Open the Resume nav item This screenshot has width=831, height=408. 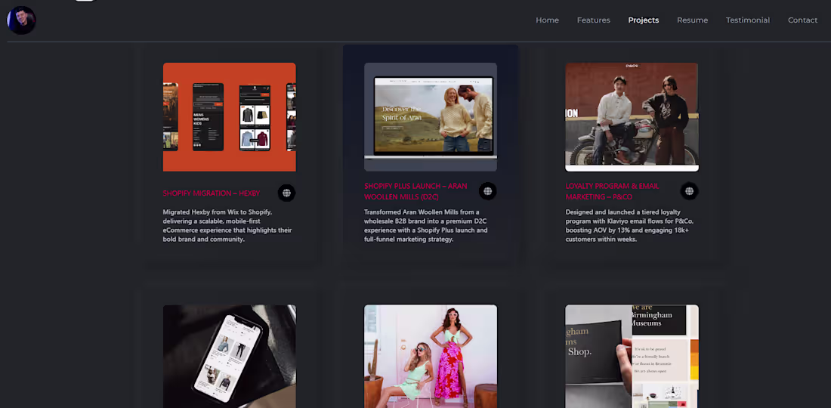[x=692, y=20]
